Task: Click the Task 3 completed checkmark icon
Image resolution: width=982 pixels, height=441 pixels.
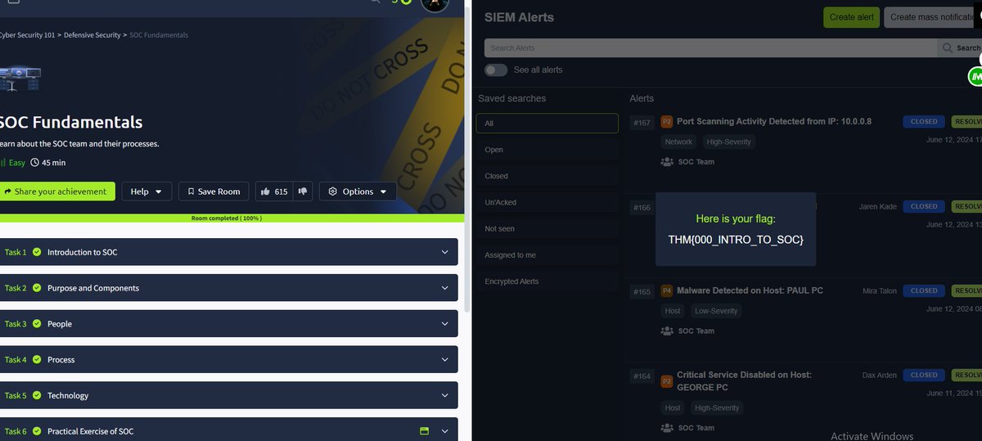Action: tap(37, 324)
